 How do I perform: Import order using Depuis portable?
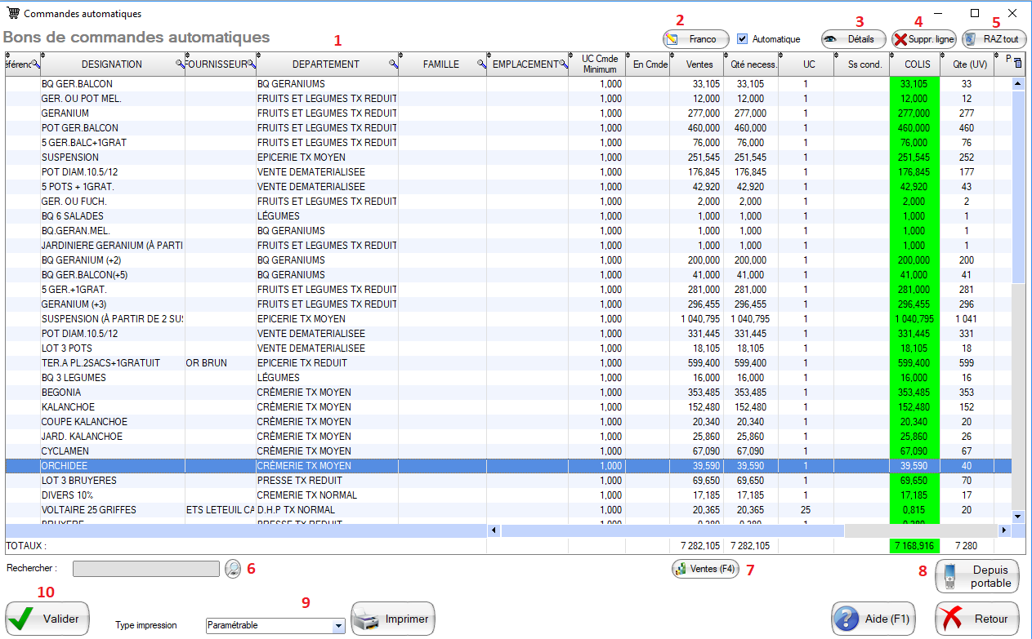click(x=977, y=576)
